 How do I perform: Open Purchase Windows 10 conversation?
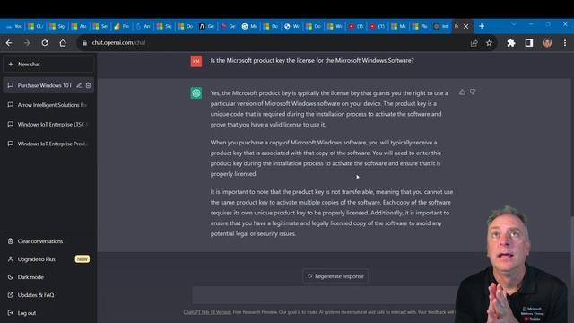click(x=44, y=85)
